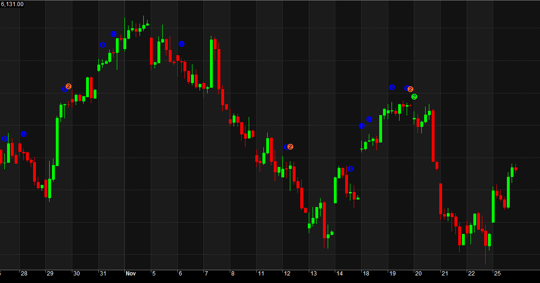Viewport: 540px width, 283px height.
Task: Click the Nov month label on time axis
Action: (x=131, y=274)
